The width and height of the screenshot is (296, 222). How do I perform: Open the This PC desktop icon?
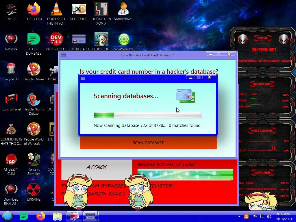click(x=11, y=12)
